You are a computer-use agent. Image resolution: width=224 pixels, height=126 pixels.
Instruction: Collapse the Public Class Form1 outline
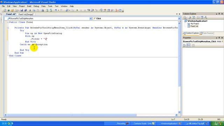point(8,22)
